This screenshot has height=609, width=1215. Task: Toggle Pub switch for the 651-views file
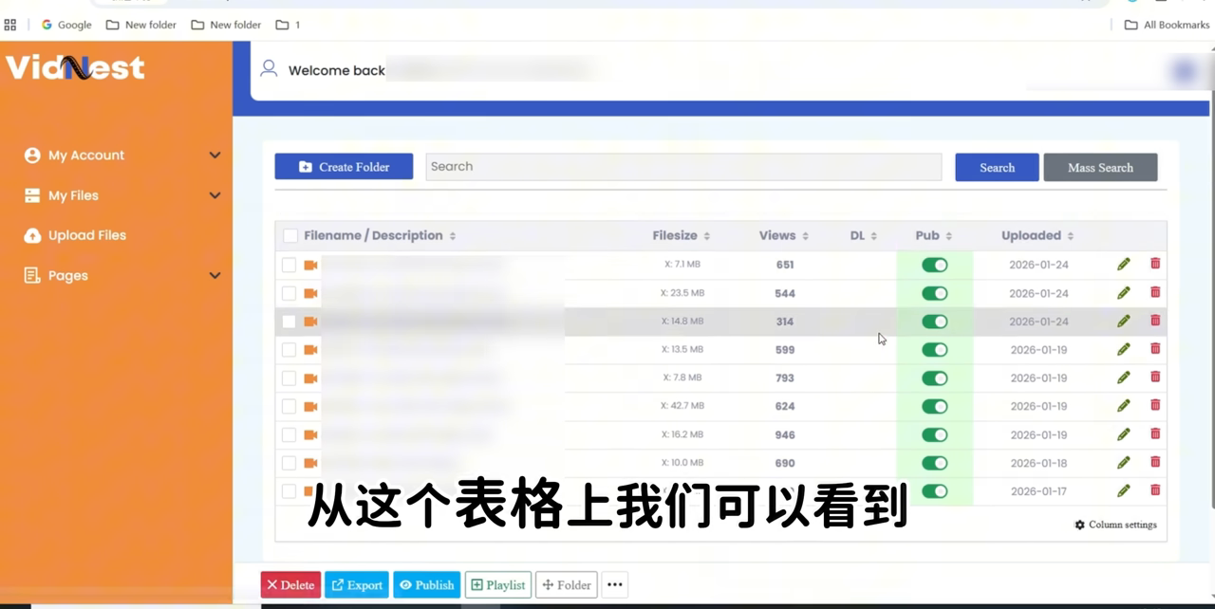pyautogui.click(x=935, y=265)
